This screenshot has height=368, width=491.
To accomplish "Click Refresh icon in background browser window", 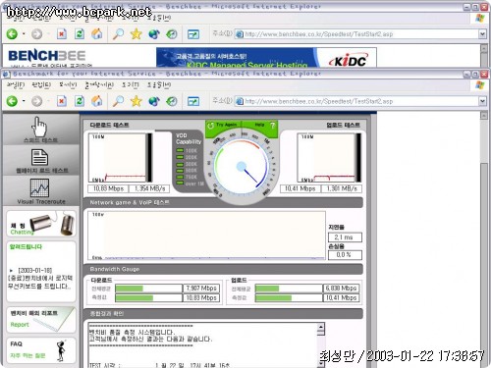I will pos(80,33).
